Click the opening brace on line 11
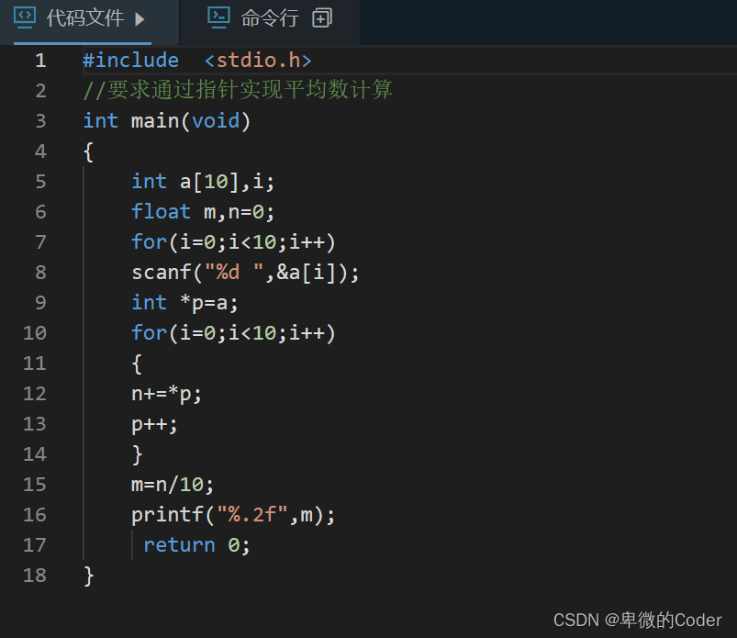The image size is (737, 638). 137,364
